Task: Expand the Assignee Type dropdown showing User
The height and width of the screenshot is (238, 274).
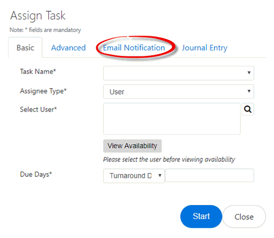Action: point(178,91)
